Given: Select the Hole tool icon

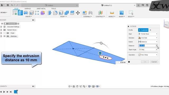Looking at the screenshot, I should pos(31,13).
